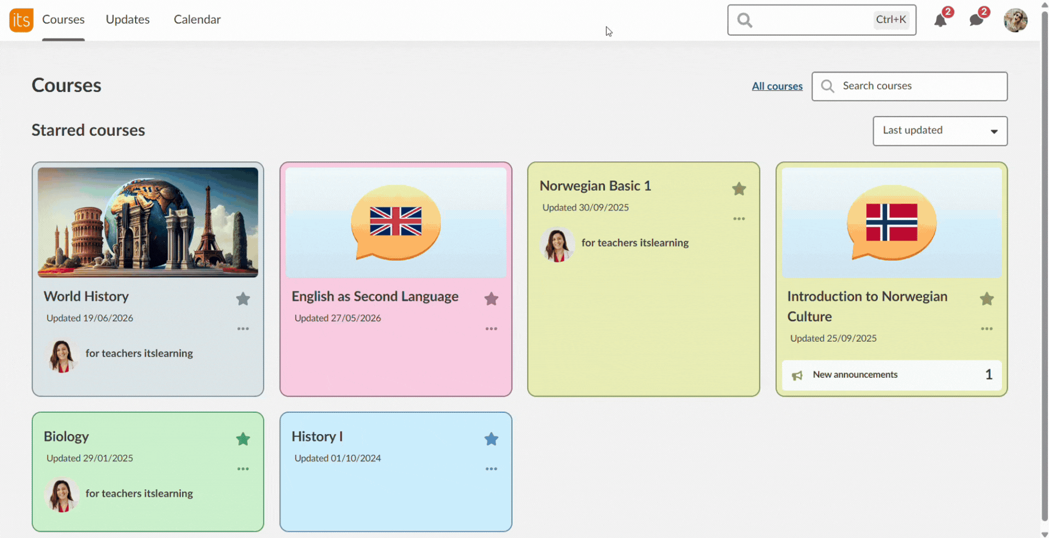
Task: Click 'Updated 25/09/2025' on Norwegian Culture card
Action: pyautogui.click(x=833, y=338)
